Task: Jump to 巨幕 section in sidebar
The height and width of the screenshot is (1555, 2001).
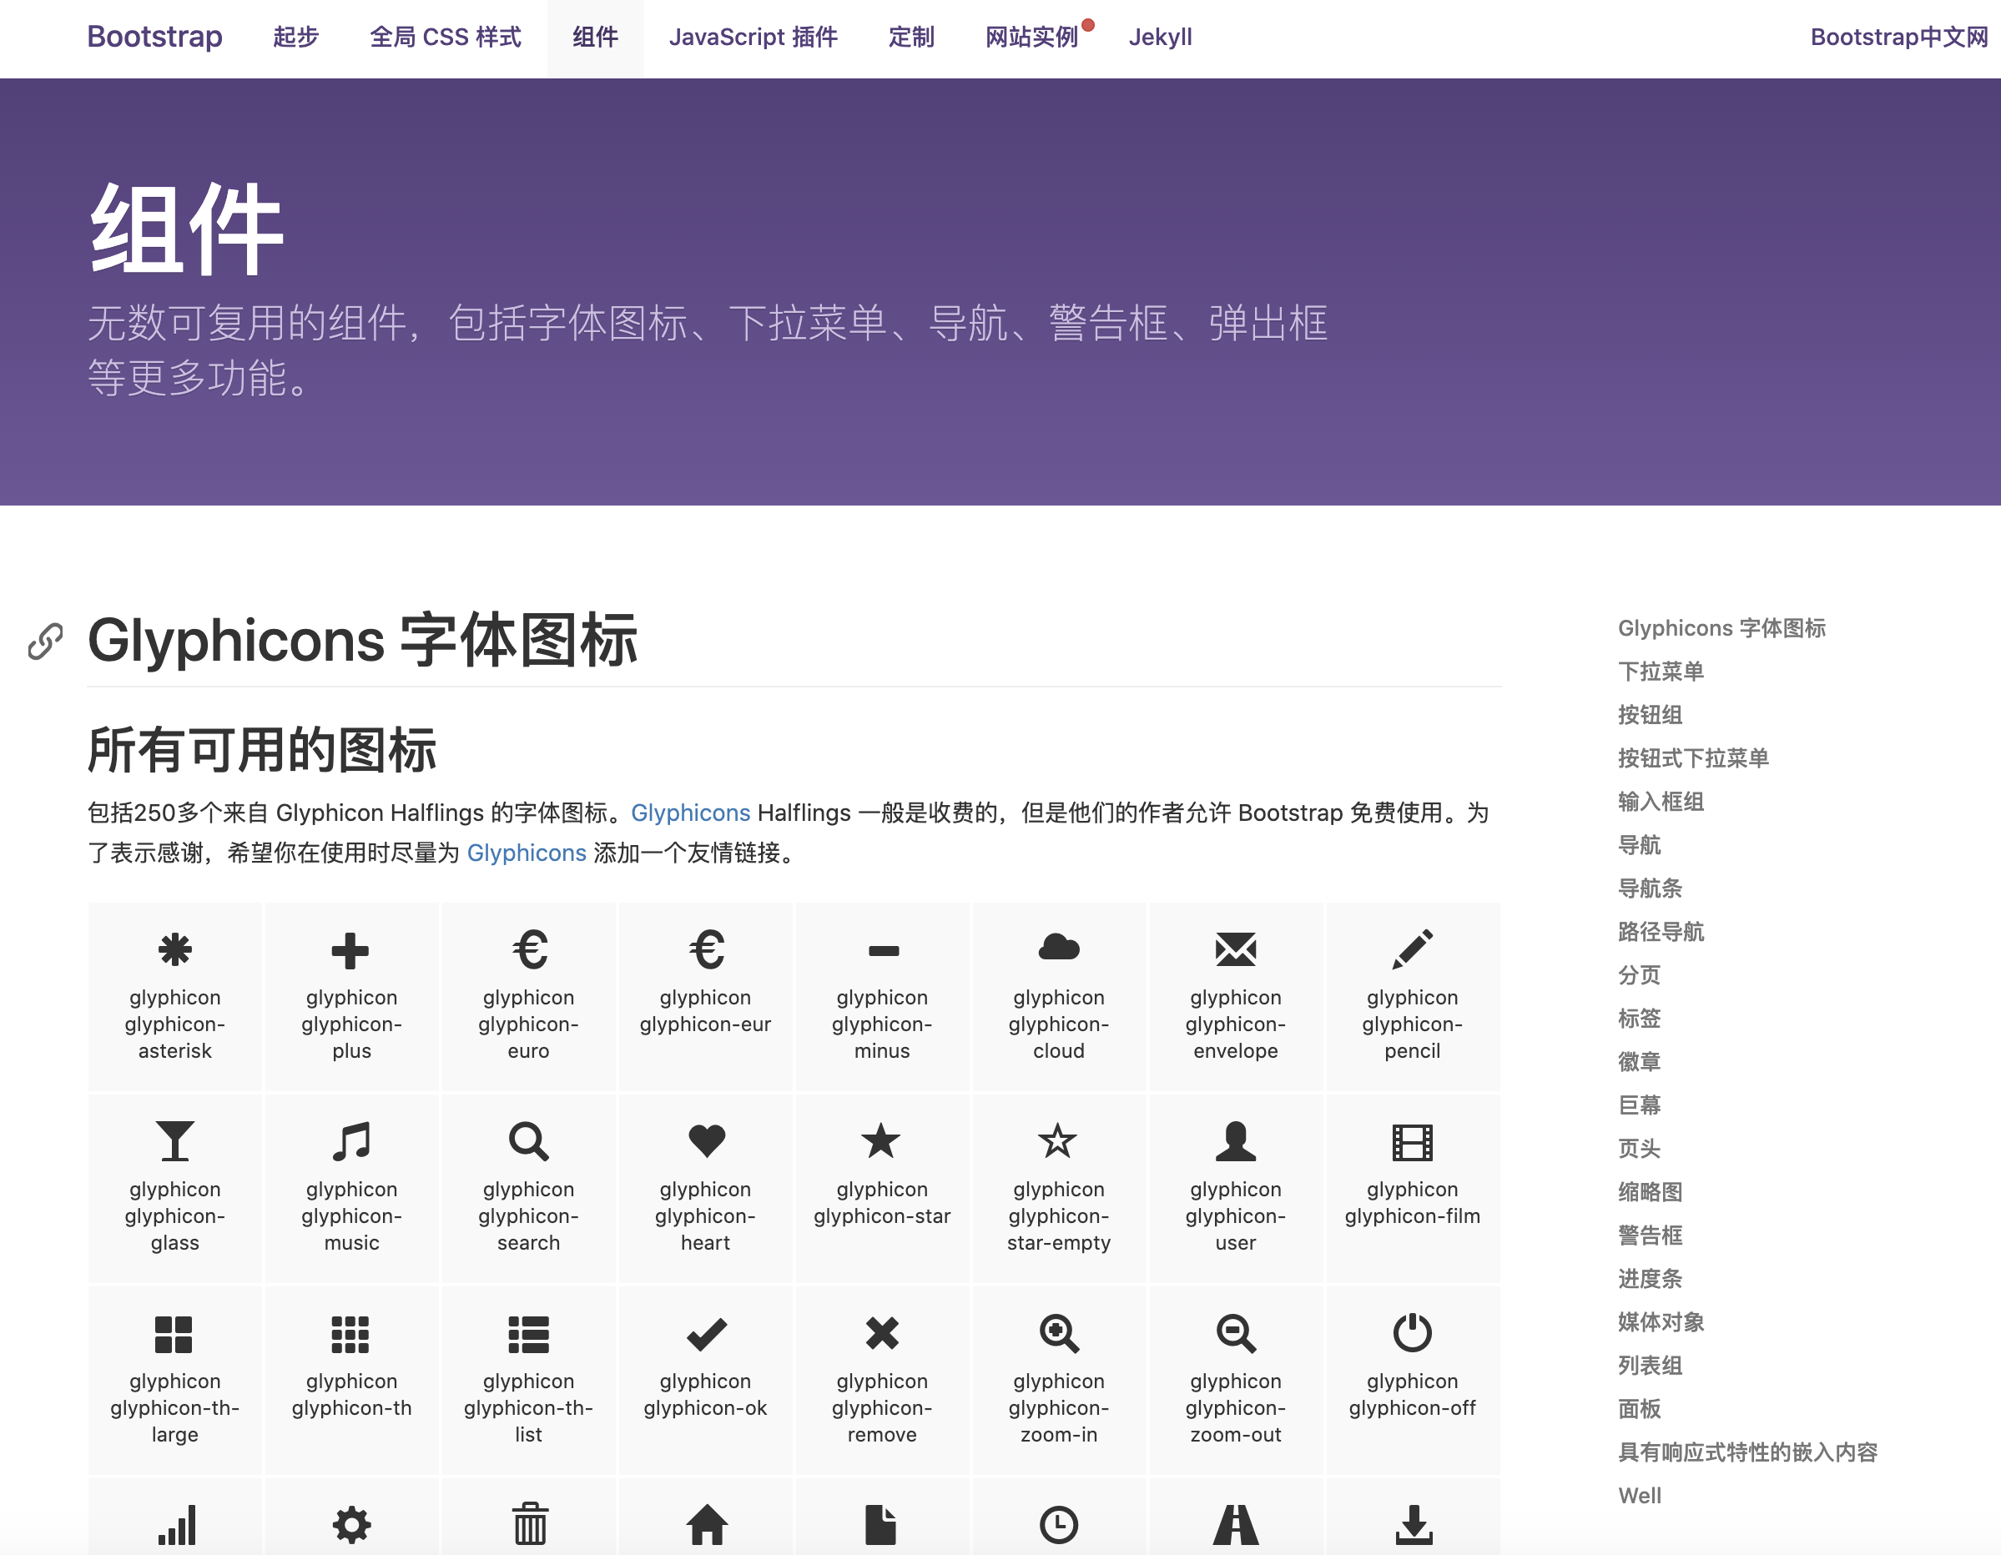Action: pyautogui.click(x=1638, y=1105)
